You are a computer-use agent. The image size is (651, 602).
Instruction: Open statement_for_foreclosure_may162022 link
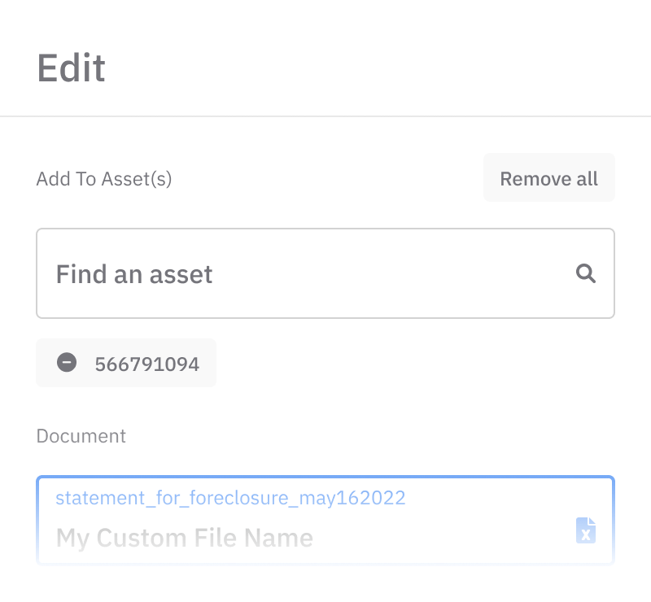(230, 498)
